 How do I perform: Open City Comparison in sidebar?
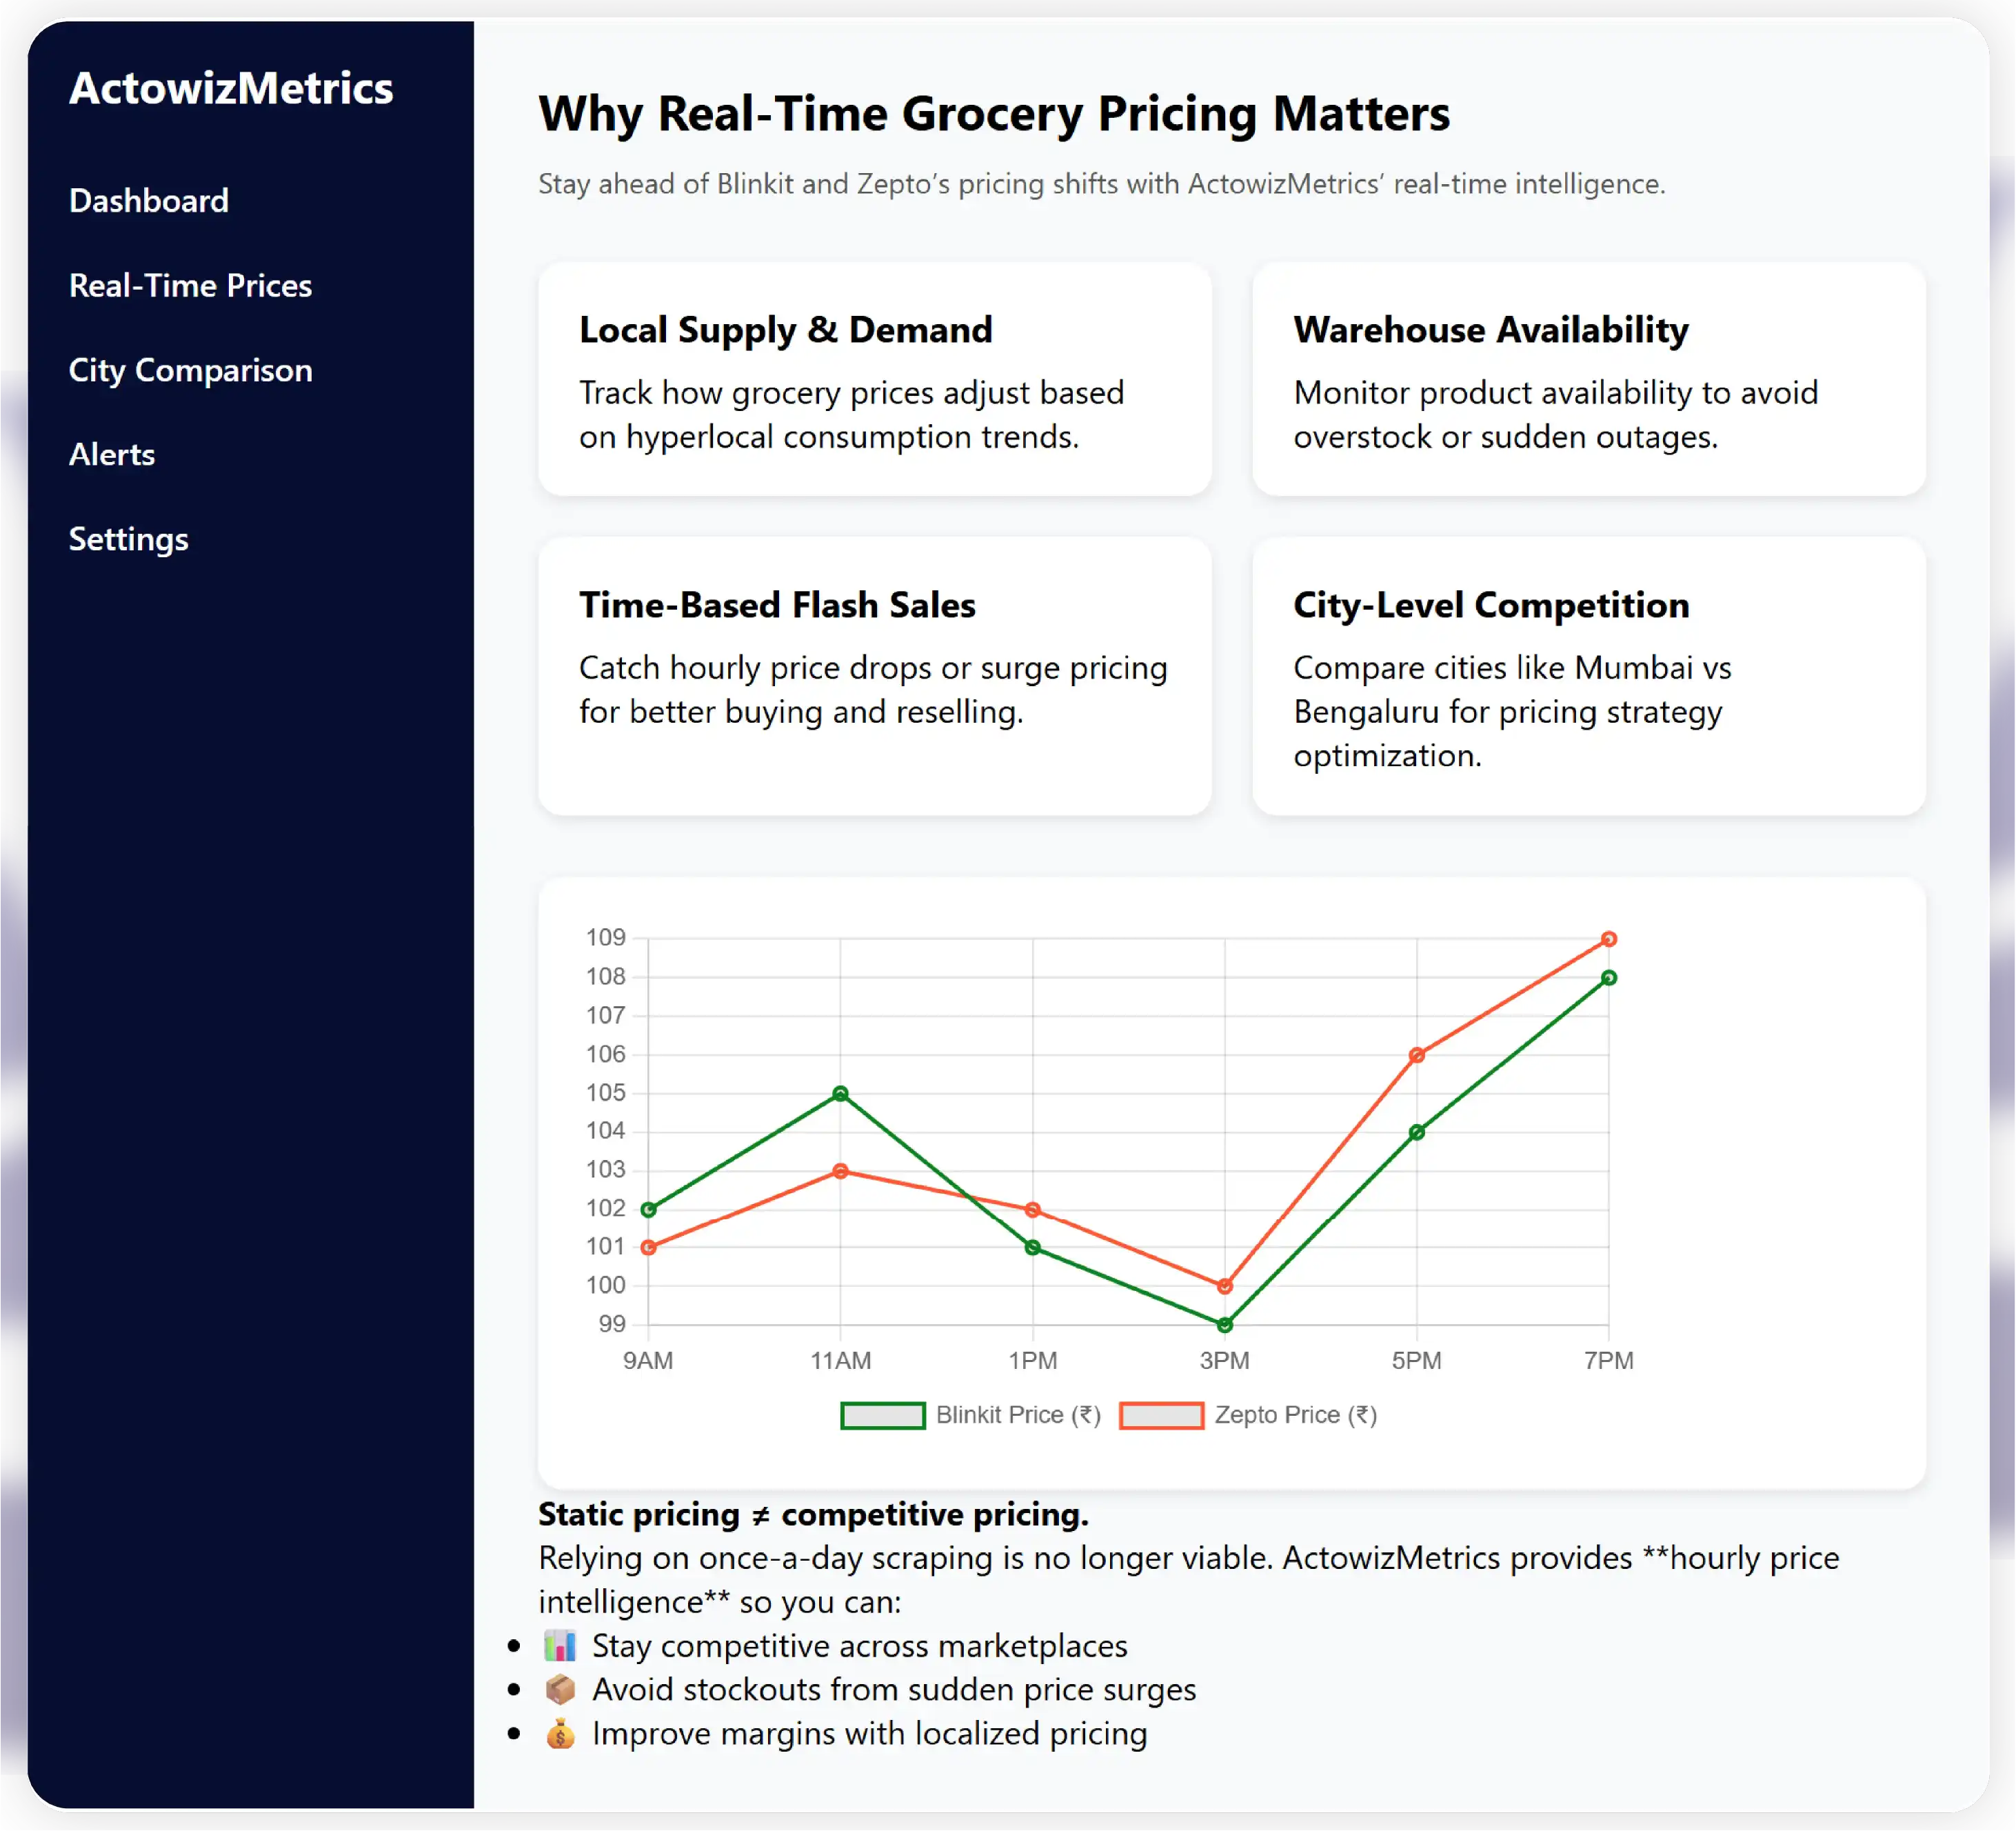point(190,370)
